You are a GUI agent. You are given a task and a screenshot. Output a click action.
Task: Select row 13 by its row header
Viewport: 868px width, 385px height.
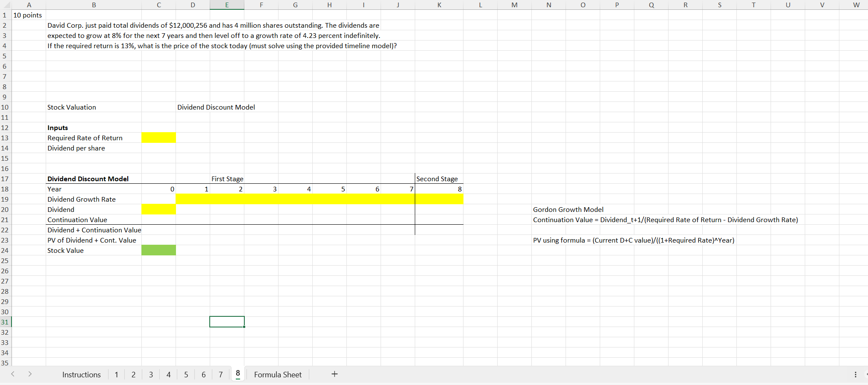(x=6, y=138)
